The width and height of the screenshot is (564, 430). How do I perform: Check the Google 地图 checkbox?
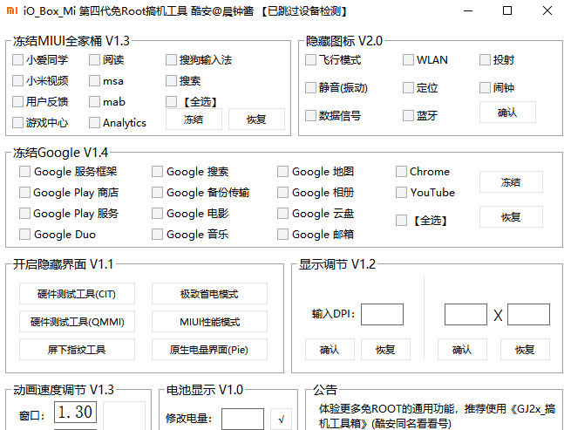282,171
